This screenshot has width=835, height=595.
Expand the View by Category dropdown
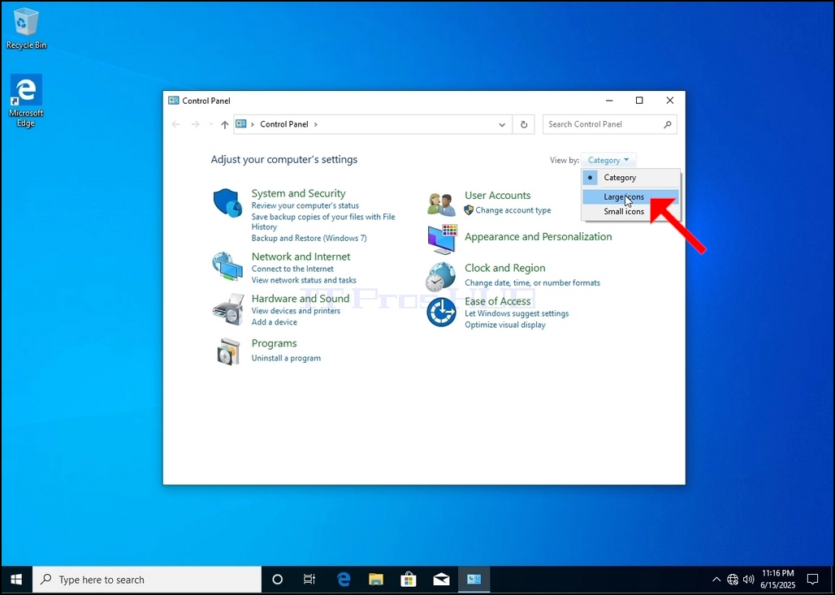coord(608,160)
